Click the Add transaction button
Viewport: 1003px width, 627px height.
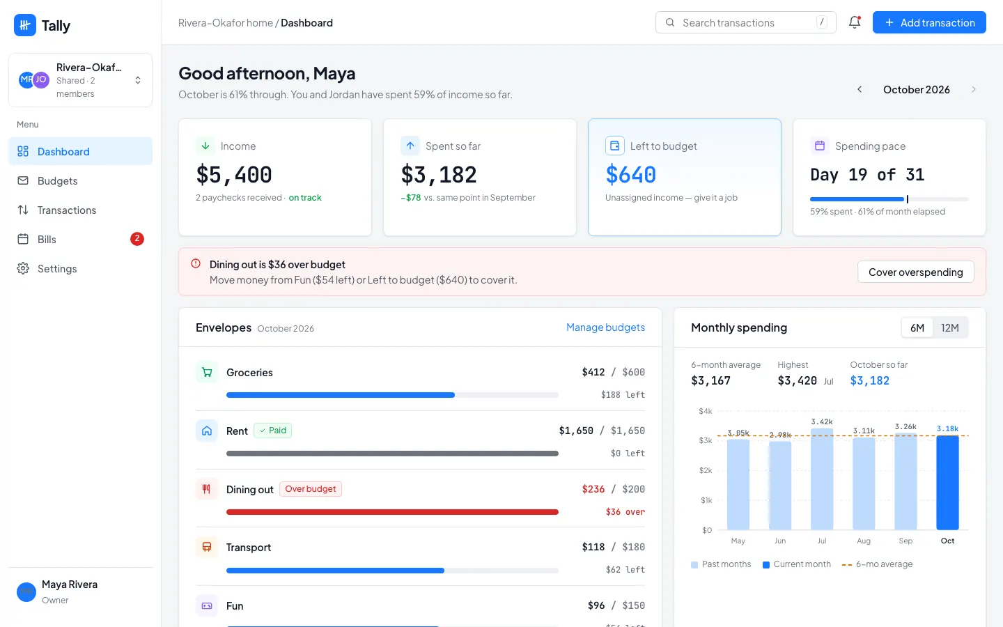click(929, 22)
